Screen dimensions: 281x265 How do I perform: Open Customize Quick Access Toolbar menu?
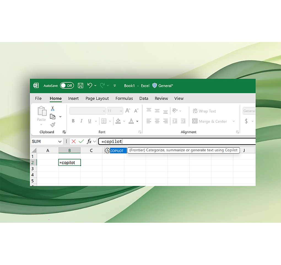[115, 86]
